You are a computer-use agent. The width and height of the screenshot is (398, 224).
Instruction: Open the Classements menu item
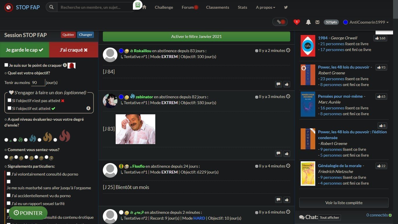[x=217, y=7]
